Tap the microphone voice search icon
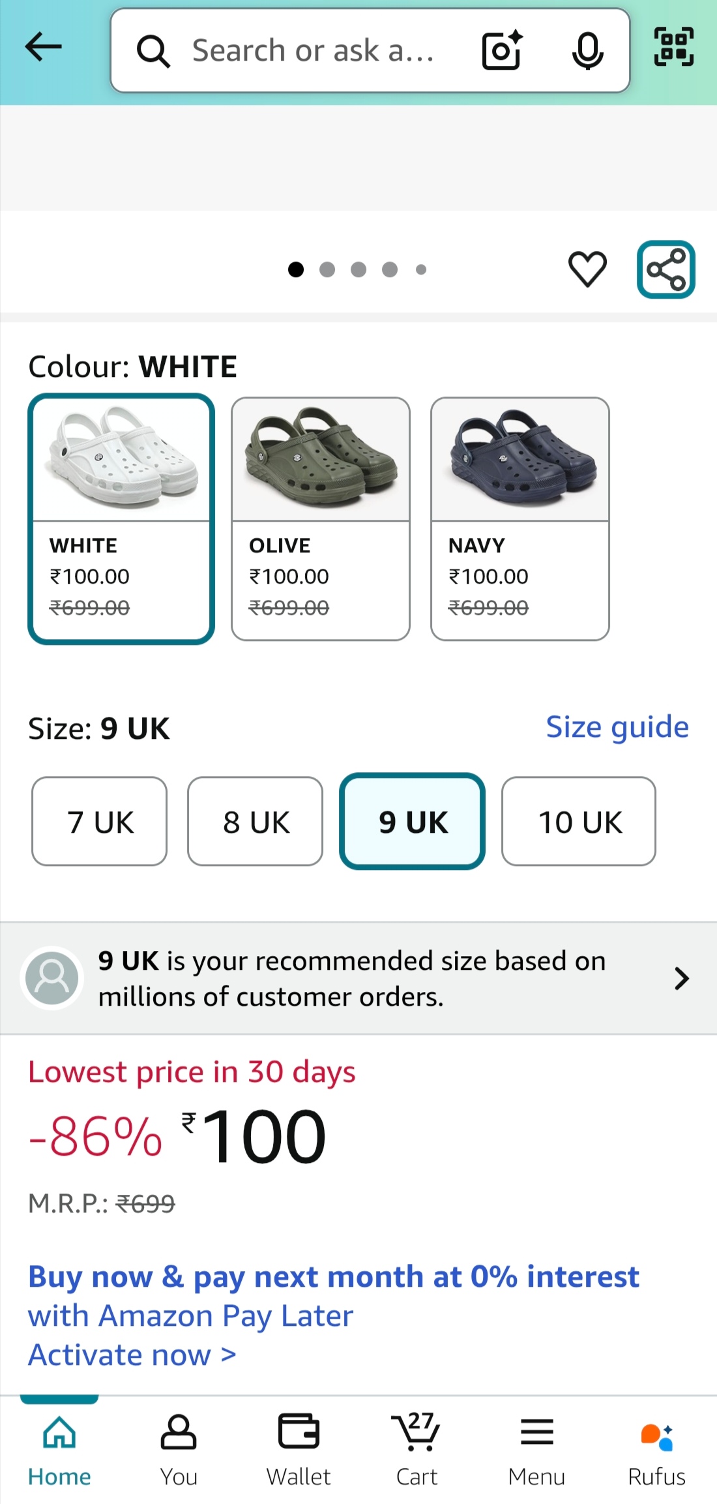Viewport: 717px width, 1504px height. click(587, 50)
